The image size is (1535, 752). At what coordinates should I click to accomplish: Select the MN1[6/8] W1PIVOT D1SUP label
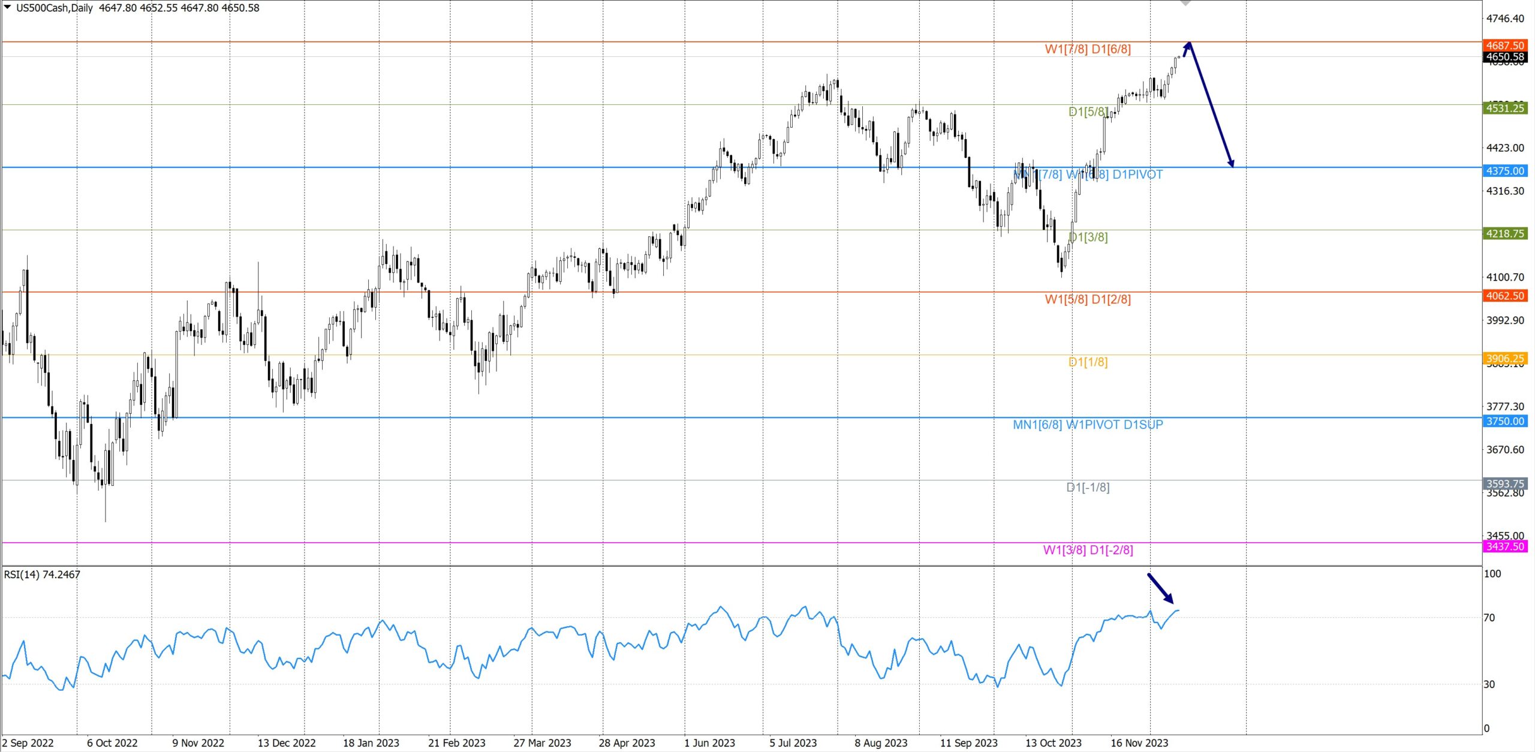tap(1088, 425)
